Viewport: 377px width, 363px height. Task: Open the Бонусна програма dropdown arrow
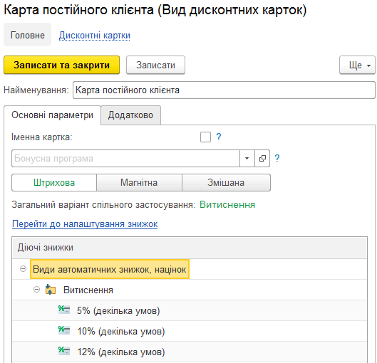pos(247,159)
